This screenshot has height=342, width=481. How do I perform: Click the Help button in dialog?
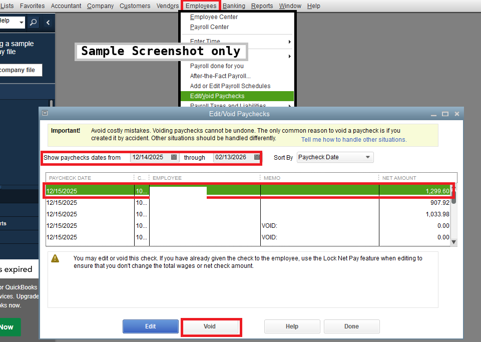pyautogui.click(x=292, y=326)
